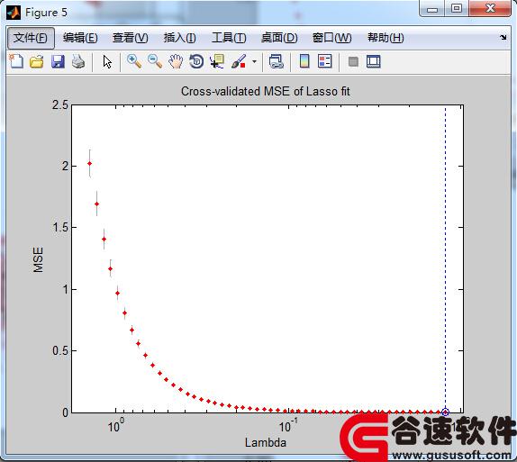This screenshot has width=517, height=462.
Task: Print the figure using the printer icon
Action: [78, 61]
